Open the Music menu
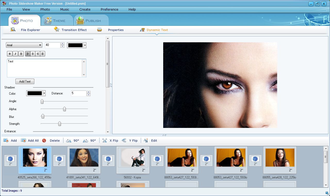 coord(65,9)
